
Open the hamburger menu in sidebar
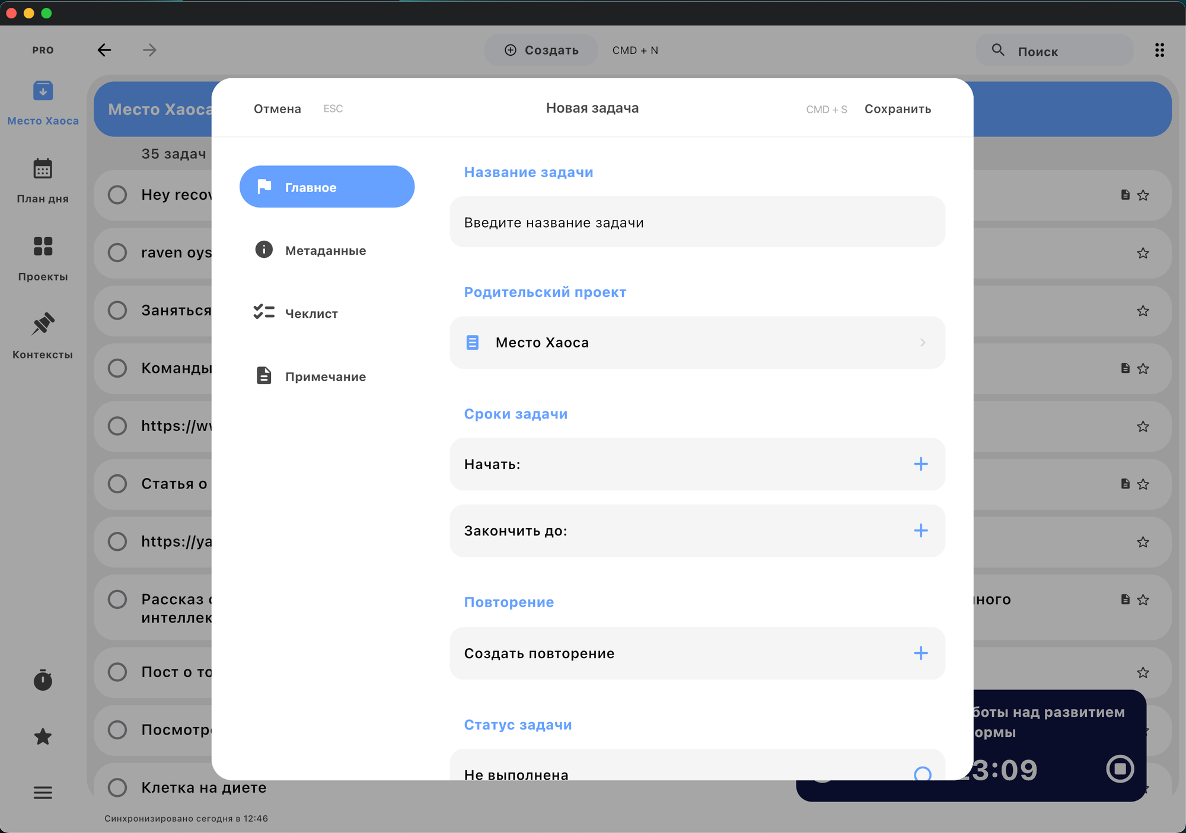point(43,793)
